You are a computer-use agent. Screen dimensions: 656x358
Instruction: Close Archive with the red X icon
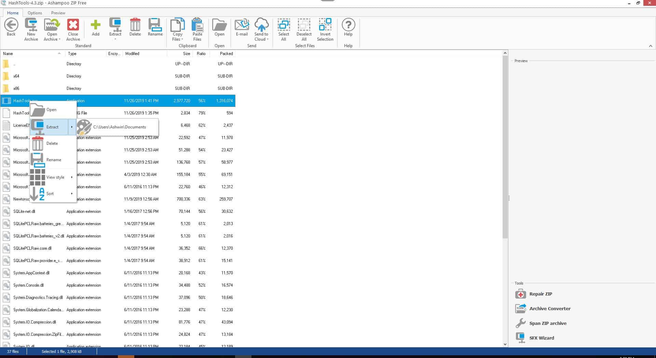[73, 30]
